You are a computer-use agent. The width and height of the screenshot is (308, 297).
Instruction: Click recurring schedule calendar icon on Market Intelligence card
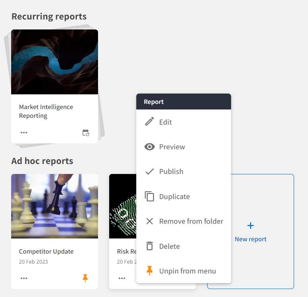click(x=86, y=133)
